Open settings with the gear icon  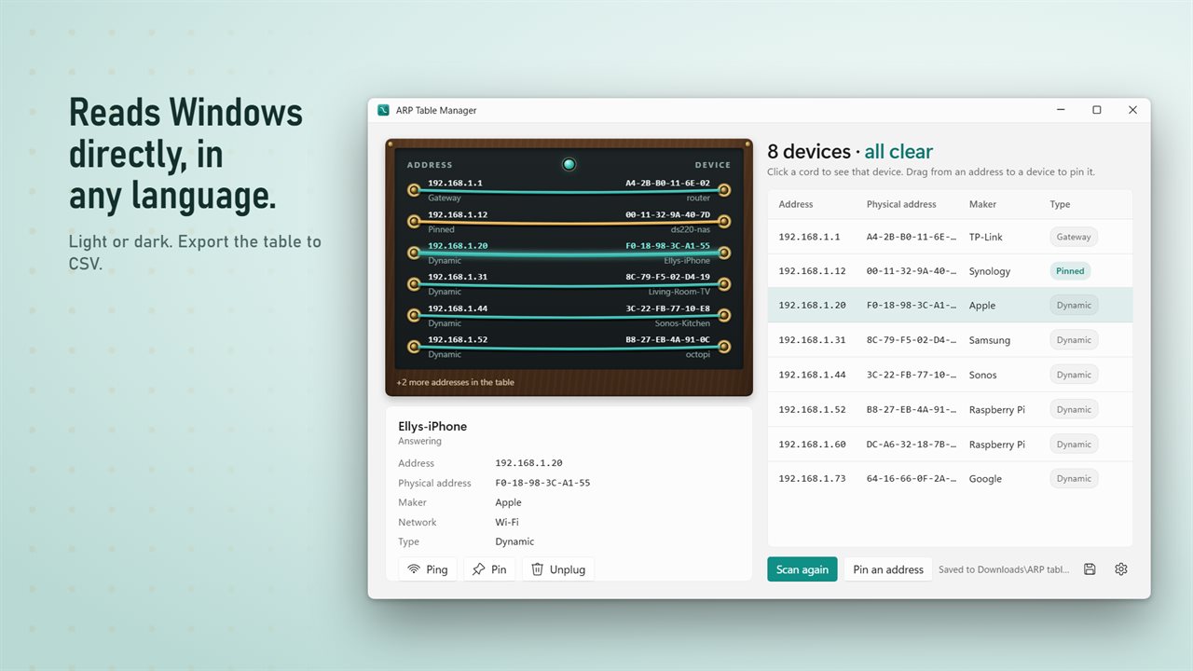point(1121,569)
